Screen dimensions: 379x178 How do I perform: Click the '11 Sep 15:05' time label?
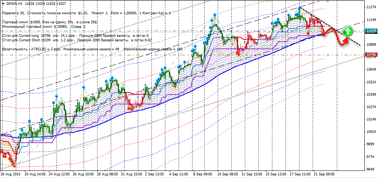(x=252, y=174)
